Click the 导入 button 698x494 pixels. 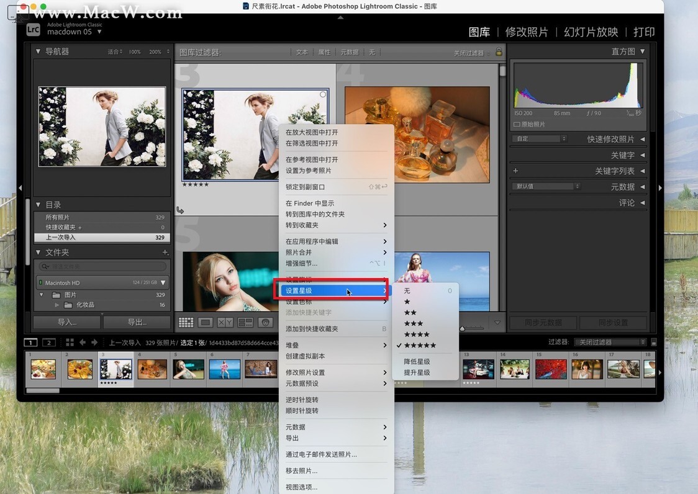(x=67, y=322)
